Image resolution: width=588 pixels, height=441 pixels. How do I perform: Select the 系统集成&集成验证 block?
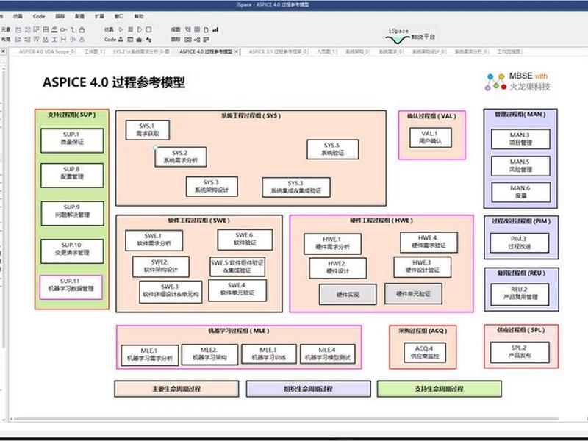coord(296,187)
